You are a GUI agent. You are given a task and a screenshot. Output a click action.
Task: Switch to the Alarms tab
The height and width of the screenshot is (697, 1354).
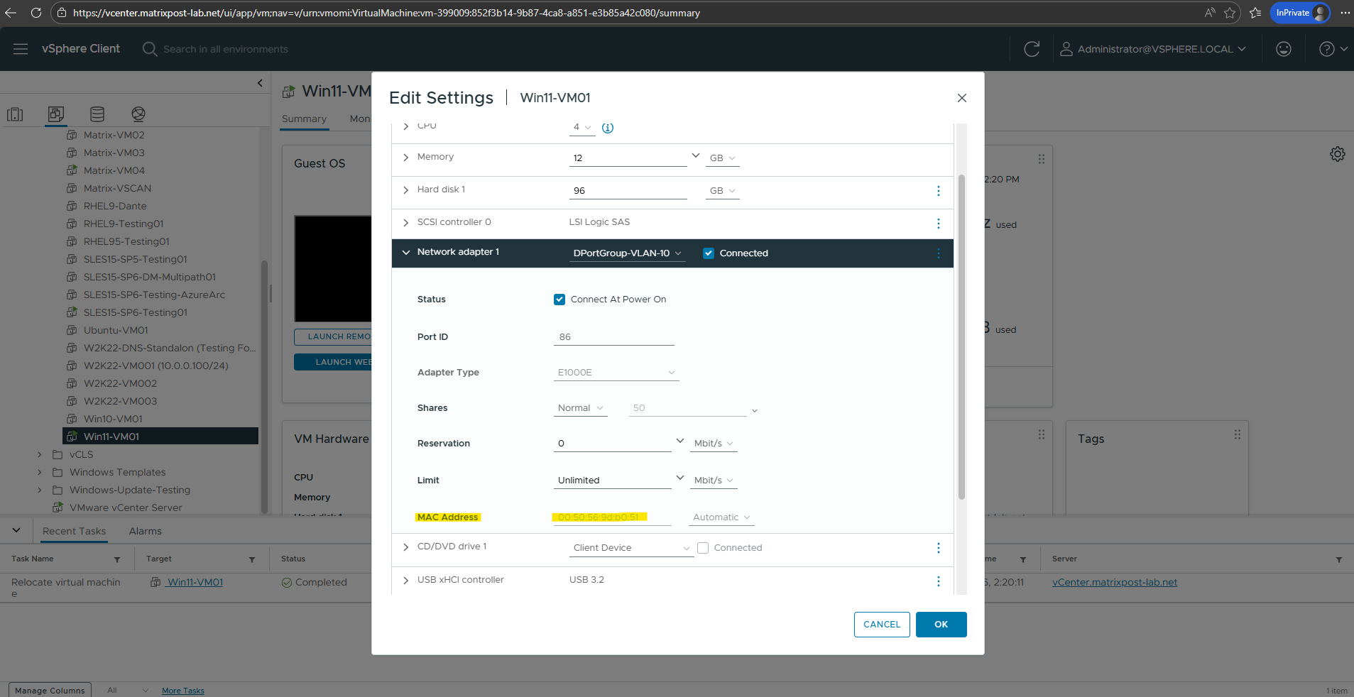pos(145,531)
